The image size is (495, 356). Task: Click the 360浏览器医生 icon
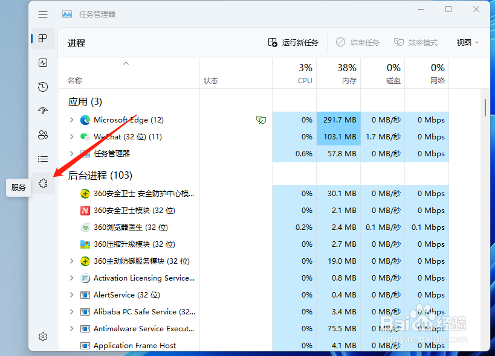point(85,227)
